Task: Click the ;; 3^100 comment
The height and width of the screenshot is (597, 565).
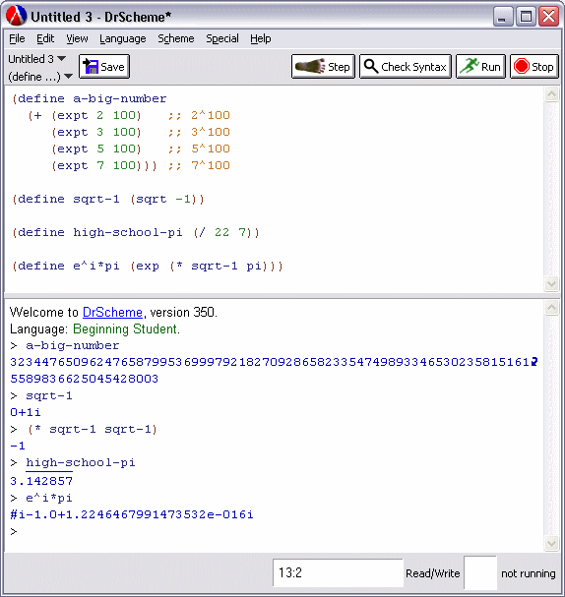Action: click(x=199, y=132)
